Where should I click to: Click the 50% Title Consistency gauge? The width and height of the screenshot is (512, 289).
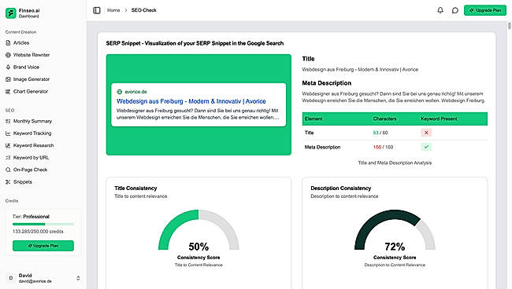point(198,230)
